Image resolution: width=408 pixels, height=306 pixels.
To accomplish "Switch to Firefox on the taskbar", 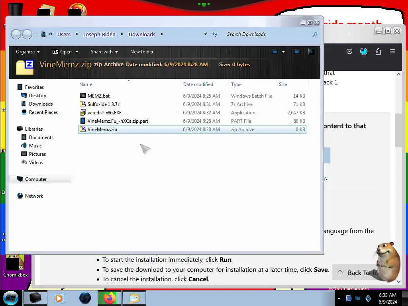I will click(x=110, y=298).
